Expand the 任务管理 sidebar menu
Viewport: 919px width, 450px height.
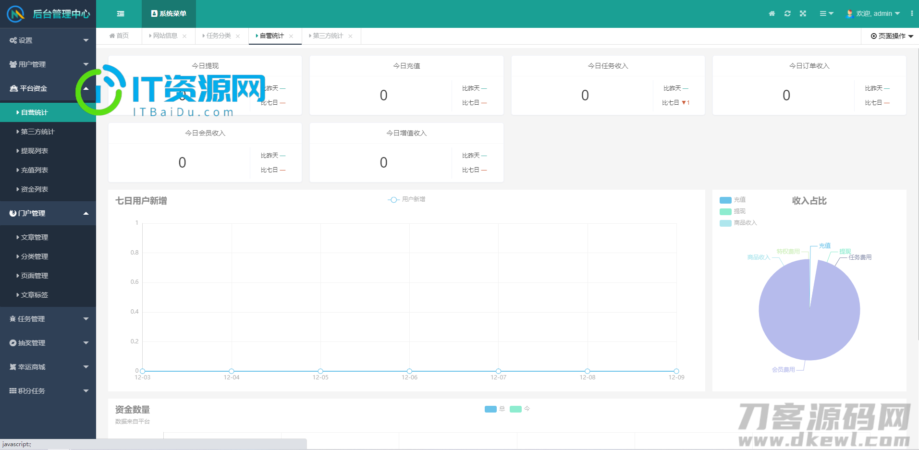point(48,319)
